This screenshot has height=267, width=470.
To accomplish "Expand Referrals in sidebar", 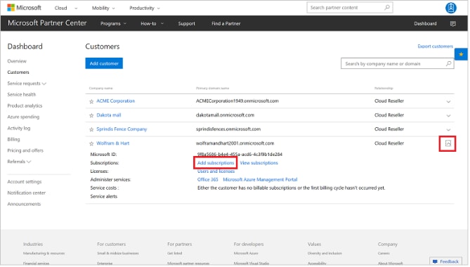I will pyautogui.click(x=19, y=162).
